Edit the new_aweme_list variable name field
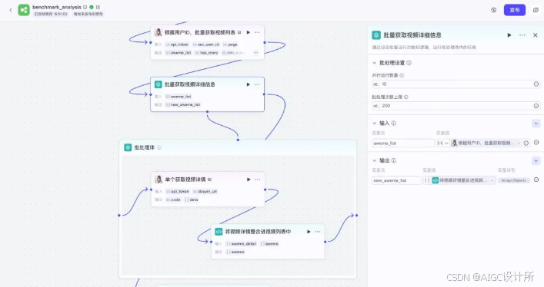This screenshot has height=287, width=544. (x=396, y=180)
